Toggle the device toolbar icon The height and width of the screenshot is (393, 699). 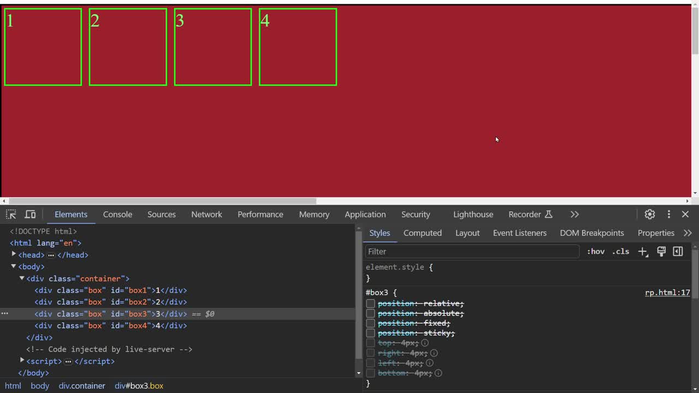(x=31, y=215)
